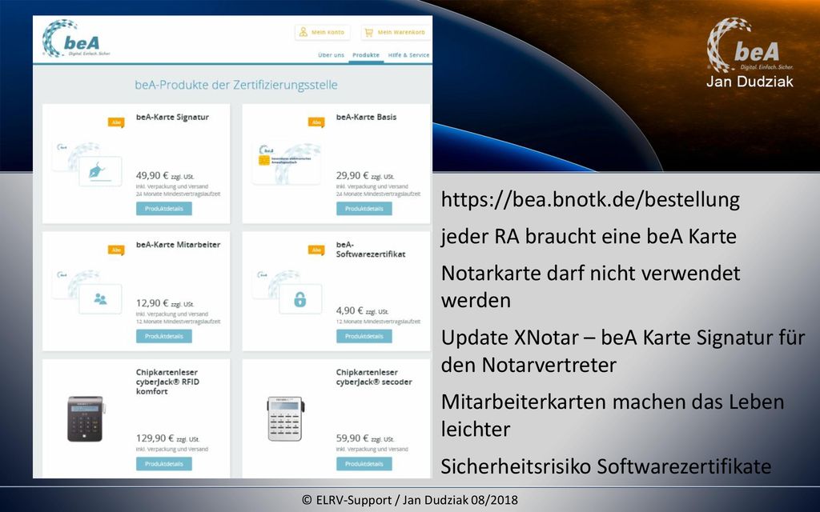820x512 pixels.
Task: Click the beA-Karte Basis card image
Action: 287,163
